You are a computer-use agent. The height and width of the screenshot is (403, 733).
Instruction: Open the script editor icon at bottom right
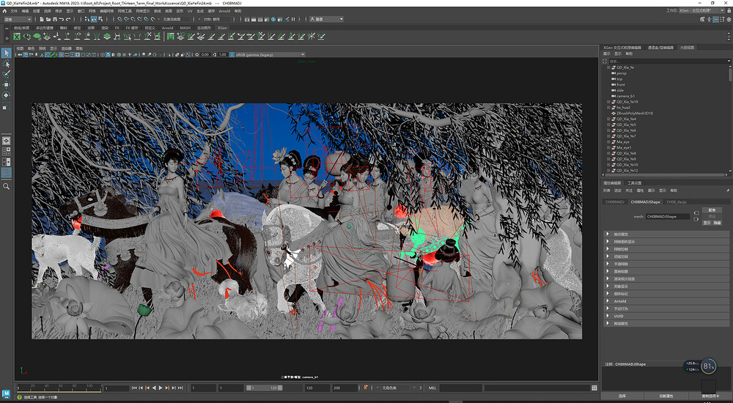tap(594, 388)
